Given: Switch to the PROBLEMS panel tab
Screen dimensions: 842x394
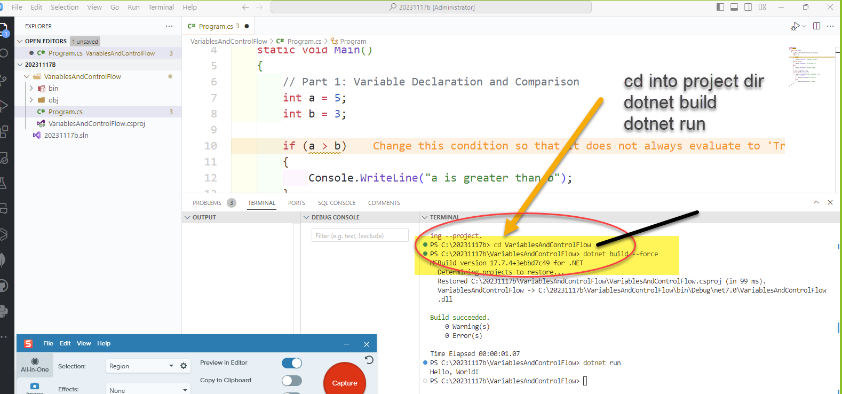Looking at the screenshot, I should pyautogui.click(x=207, y=203).
